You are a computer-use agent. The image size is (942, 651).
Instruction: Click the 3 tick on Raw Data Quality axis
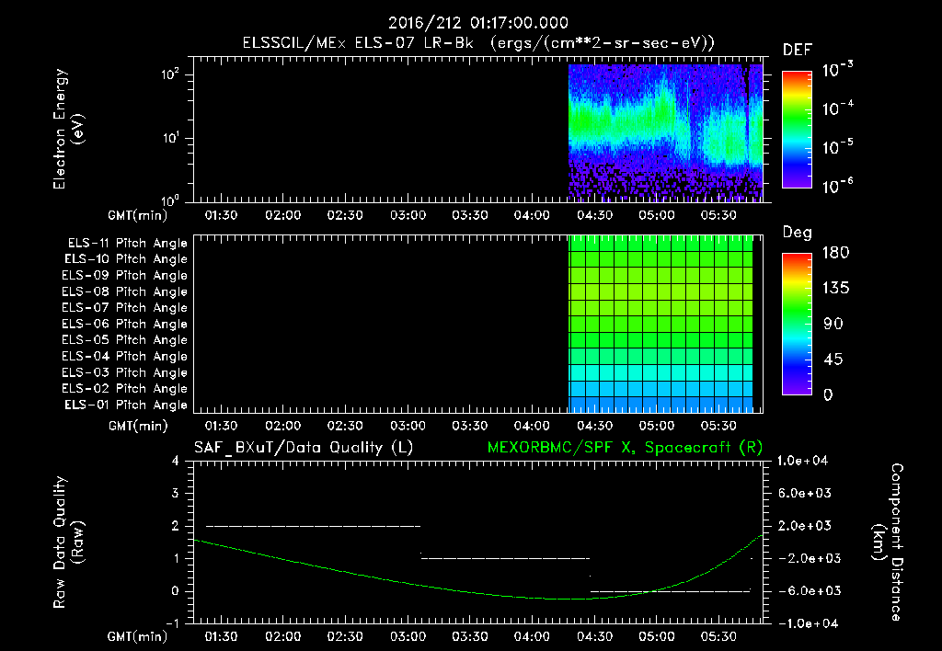[176, 493]
